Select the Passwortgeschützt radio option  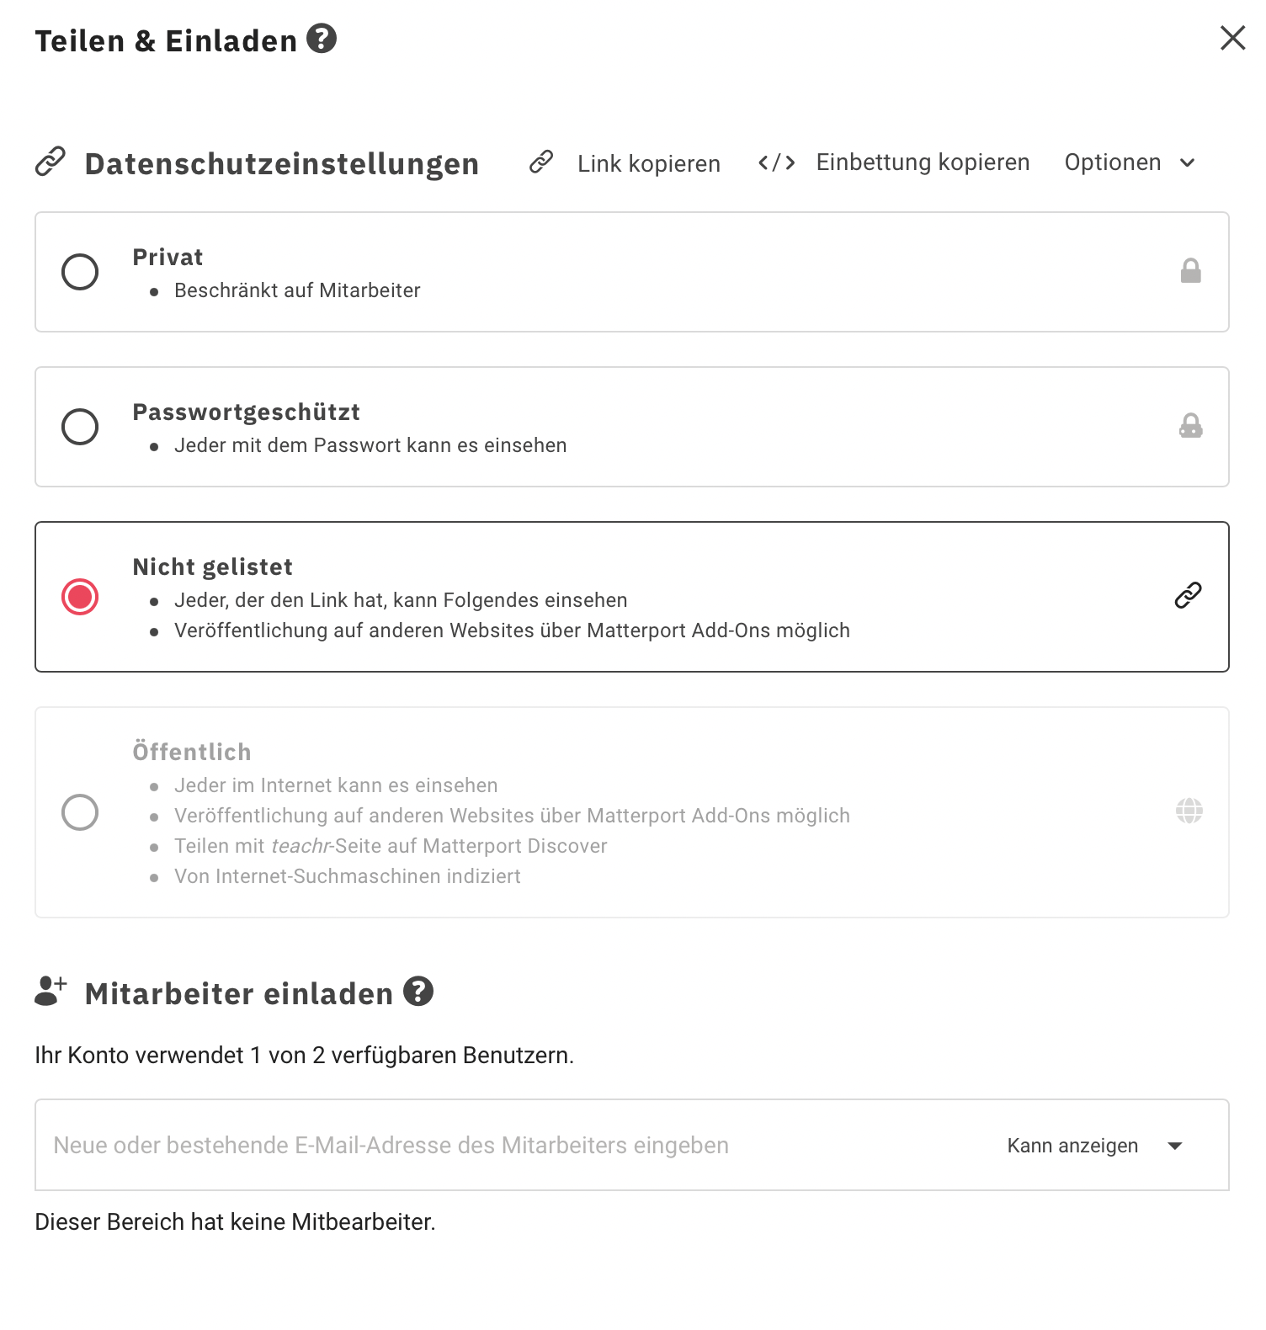(80, 427)
